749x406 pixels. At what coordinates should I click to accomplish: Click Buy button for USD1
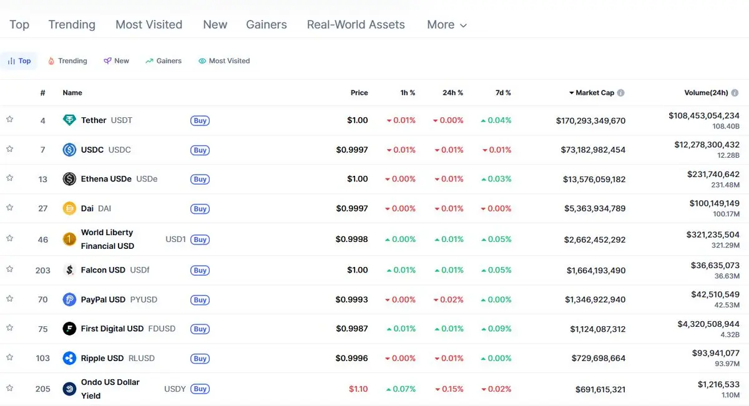click(200, 239)
